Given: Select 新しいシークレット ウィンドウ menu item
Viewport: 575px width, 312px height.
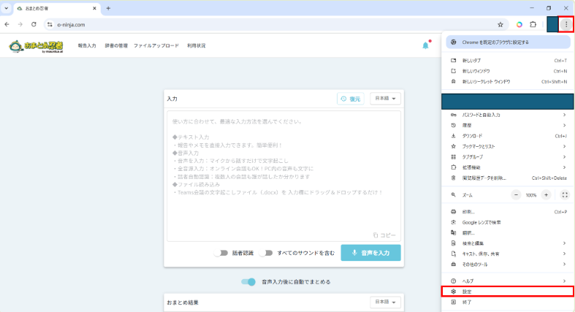Looking at the screenshot, I should (508, 82).
